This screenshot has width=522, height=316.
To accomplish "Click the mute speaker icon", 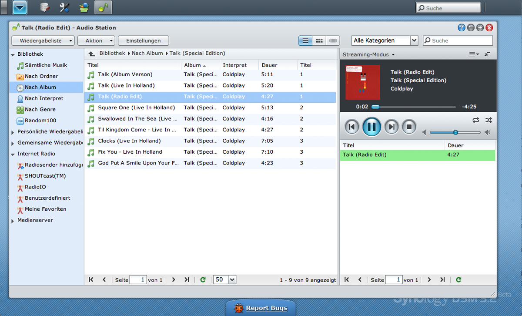I will click(x=425, y=132).
